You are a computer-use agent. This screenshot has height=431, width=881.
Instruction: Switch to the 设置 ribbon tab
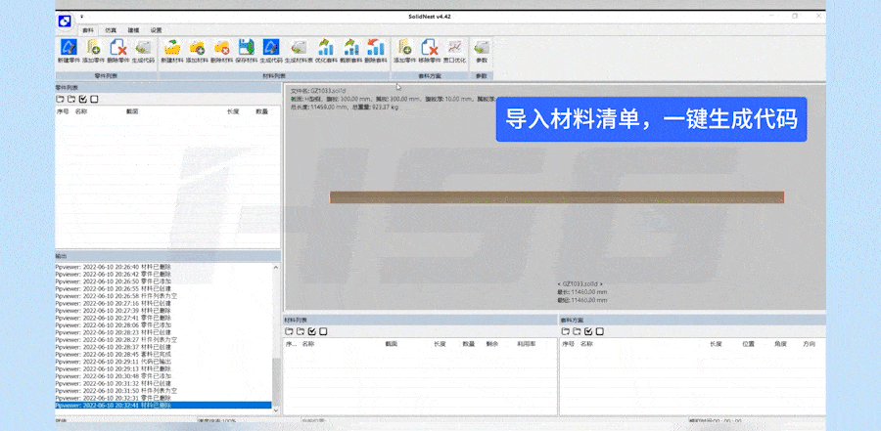pyautogui.click(x=156, y=30)
